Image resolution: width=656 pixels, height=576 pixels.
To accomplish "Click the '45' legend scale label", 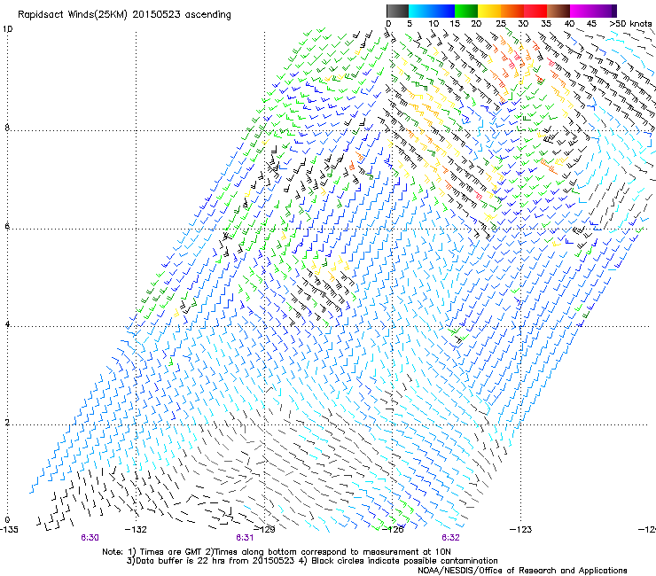I will point(591,24).
